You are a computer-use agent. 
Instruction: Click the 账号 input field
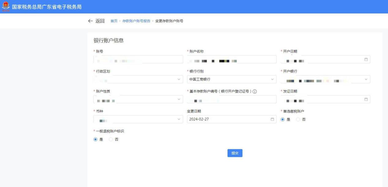138,59
